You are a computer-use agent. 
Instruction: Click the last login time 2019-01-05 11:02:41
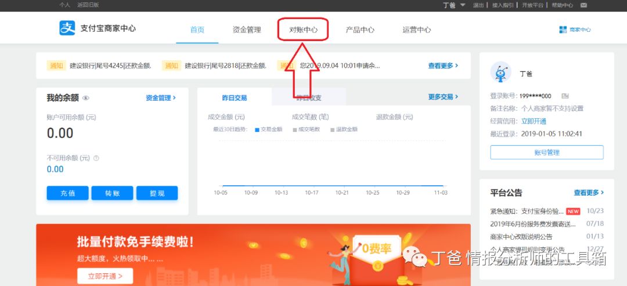[x=552, y=134]
